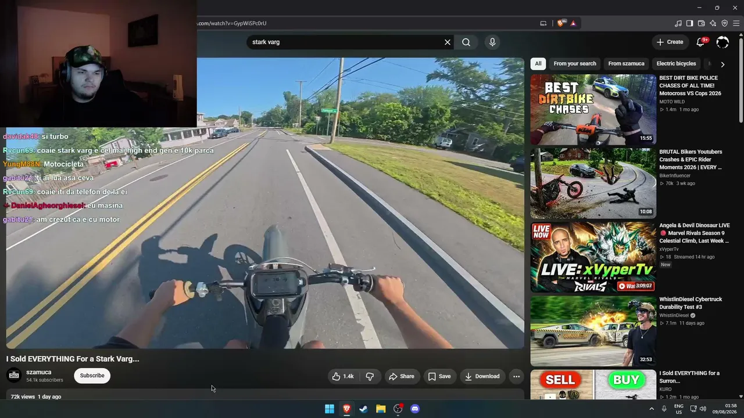This screenshot has width=744, height=418.
Task: Open Best Dirt Bike Chases thumbnail
Action: (x=593, y=109)
